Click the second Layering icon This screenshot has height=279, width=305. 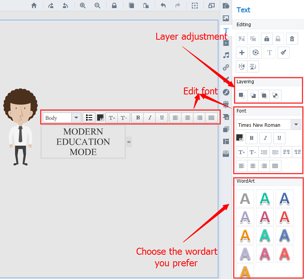253,96
